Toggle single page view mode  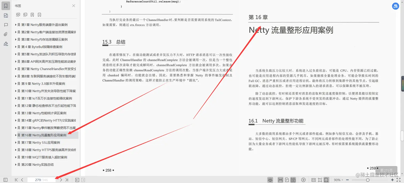coord(287,180)
